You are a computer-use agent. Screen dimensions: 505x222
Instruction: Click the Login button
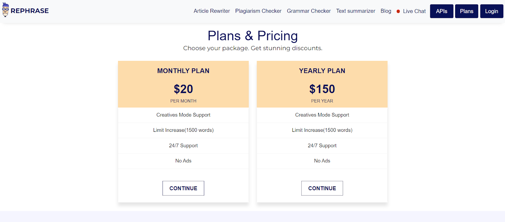point(491,11)
